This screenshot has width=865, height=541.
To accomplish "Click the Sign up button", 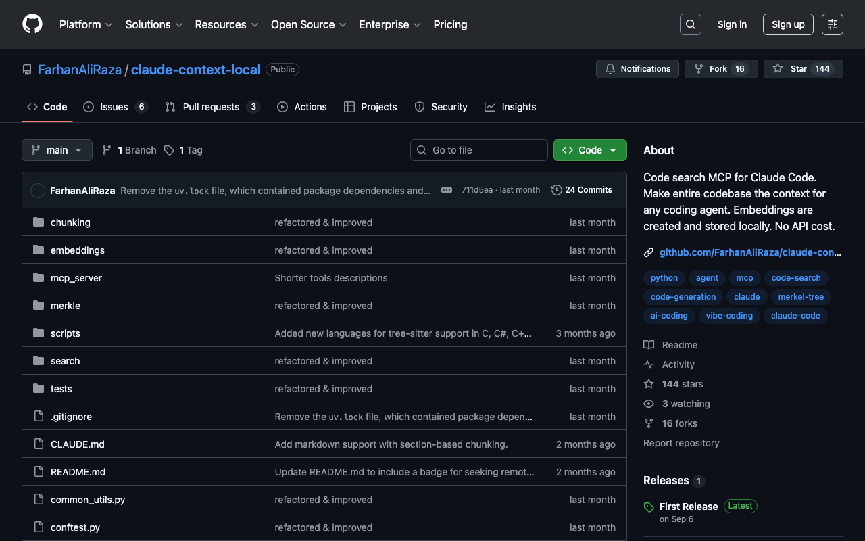I will pyautogui.click(x=788, y=24).
